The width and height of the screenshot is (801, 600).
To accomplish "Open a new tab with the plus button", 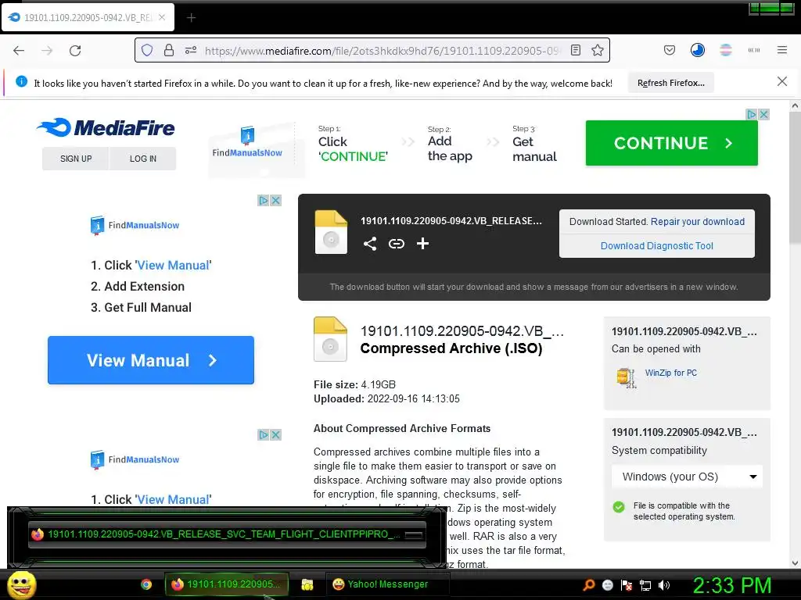I will pyautogui.click(x=191, y=18).
